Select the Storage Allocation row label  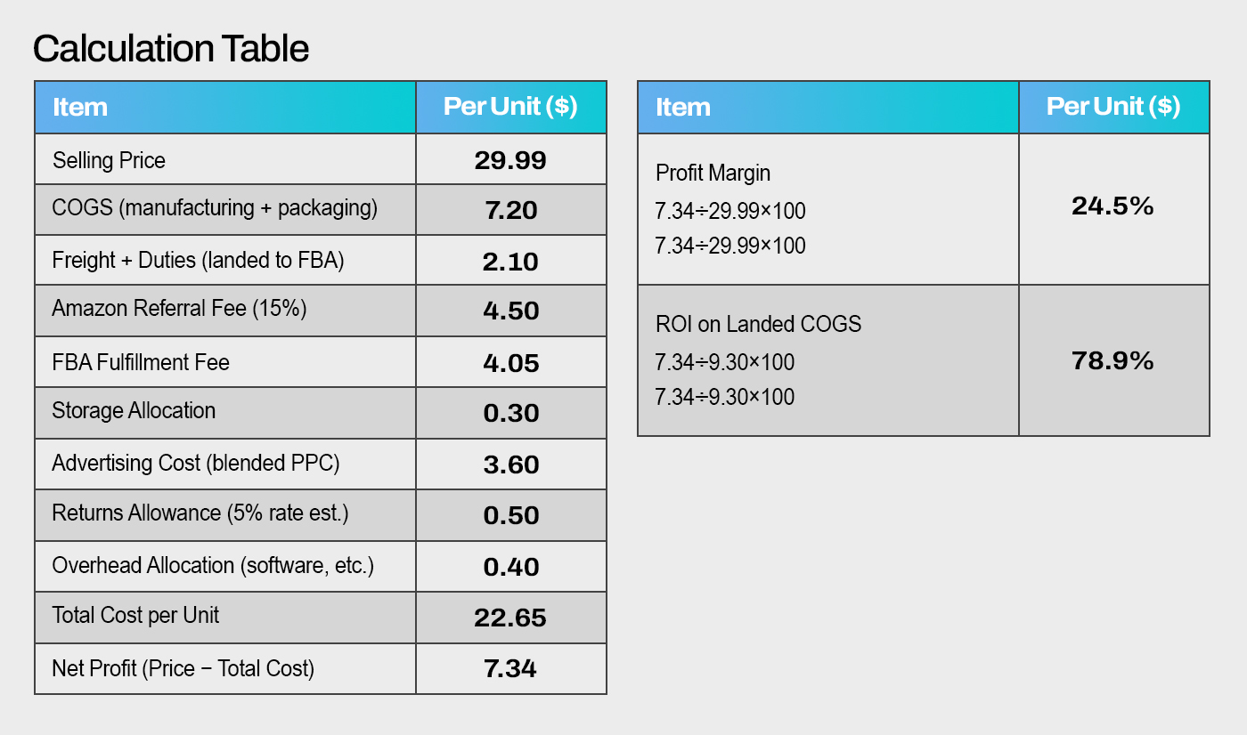pos(134,410)
